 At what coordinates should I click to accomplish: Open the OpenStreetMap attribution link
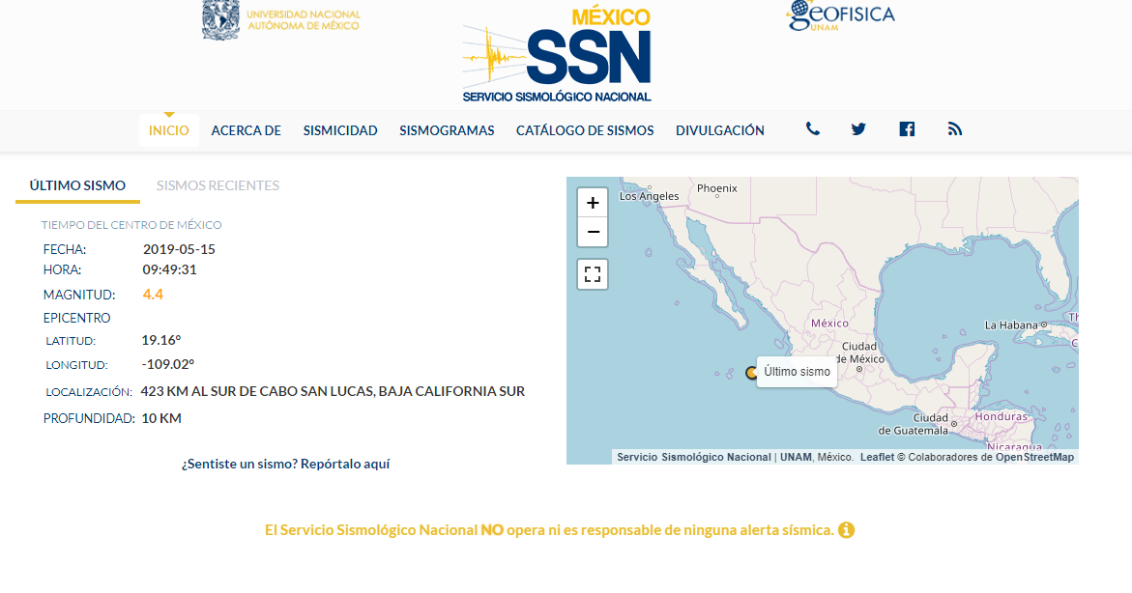point(1034,458)
